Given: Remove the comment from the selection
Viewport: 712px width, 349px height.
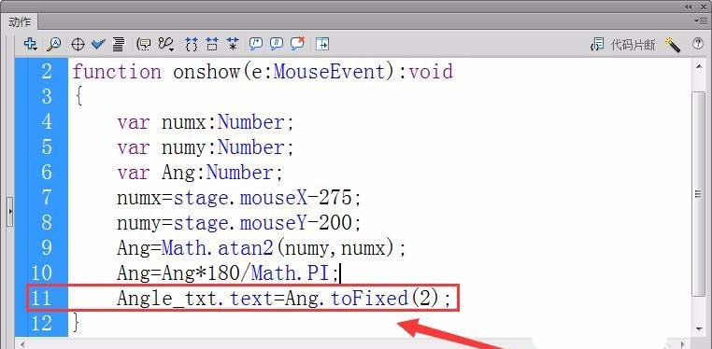Looking at the screenshot, I should [x=297, y=44].
